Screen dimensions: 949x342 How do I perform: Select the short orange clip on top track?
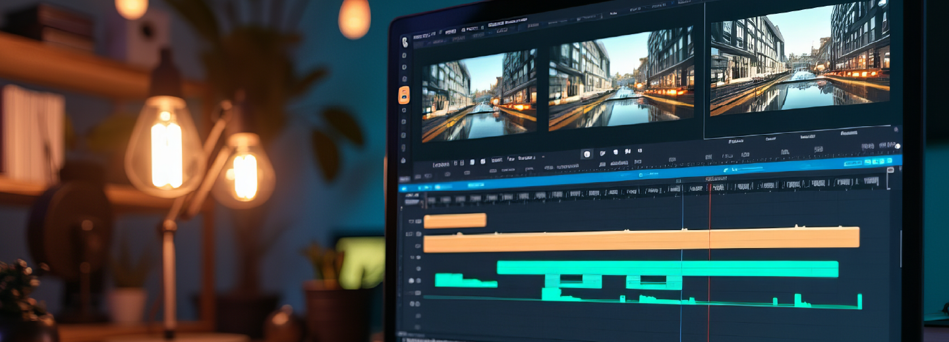pos(455,221)
